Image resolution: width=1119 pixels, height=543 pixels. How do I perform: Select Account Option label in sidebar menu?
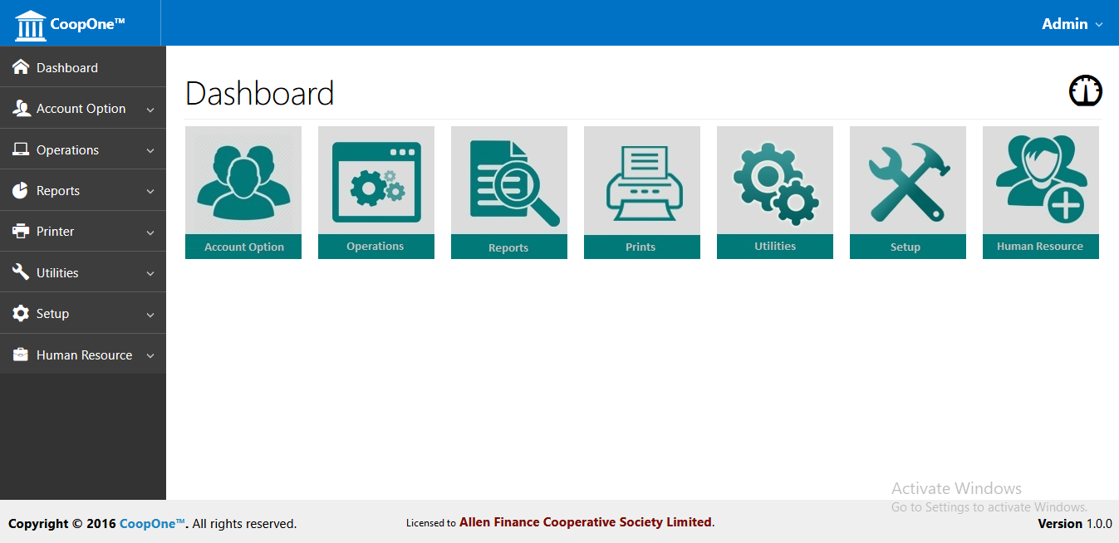81,108
